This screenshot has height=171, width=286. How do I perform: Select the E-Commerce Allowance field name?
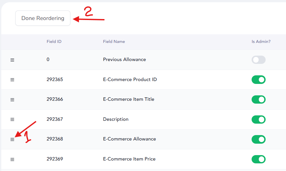tap(130, 139)
